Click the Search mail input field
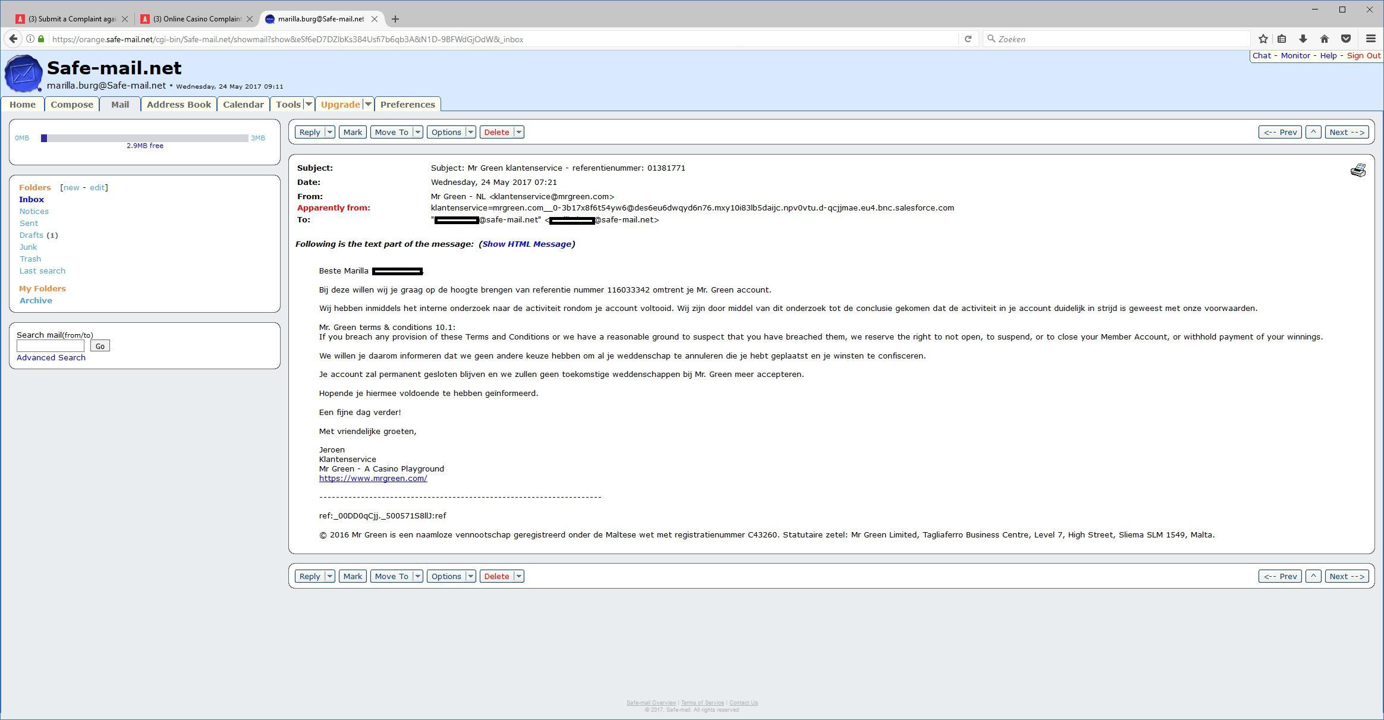Screen dimensions: 1384x720 point(51,346)
